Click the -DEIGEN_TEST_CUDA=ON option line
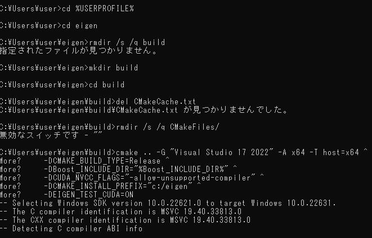Viewport: 372px width, 238px height. (66, 195)
